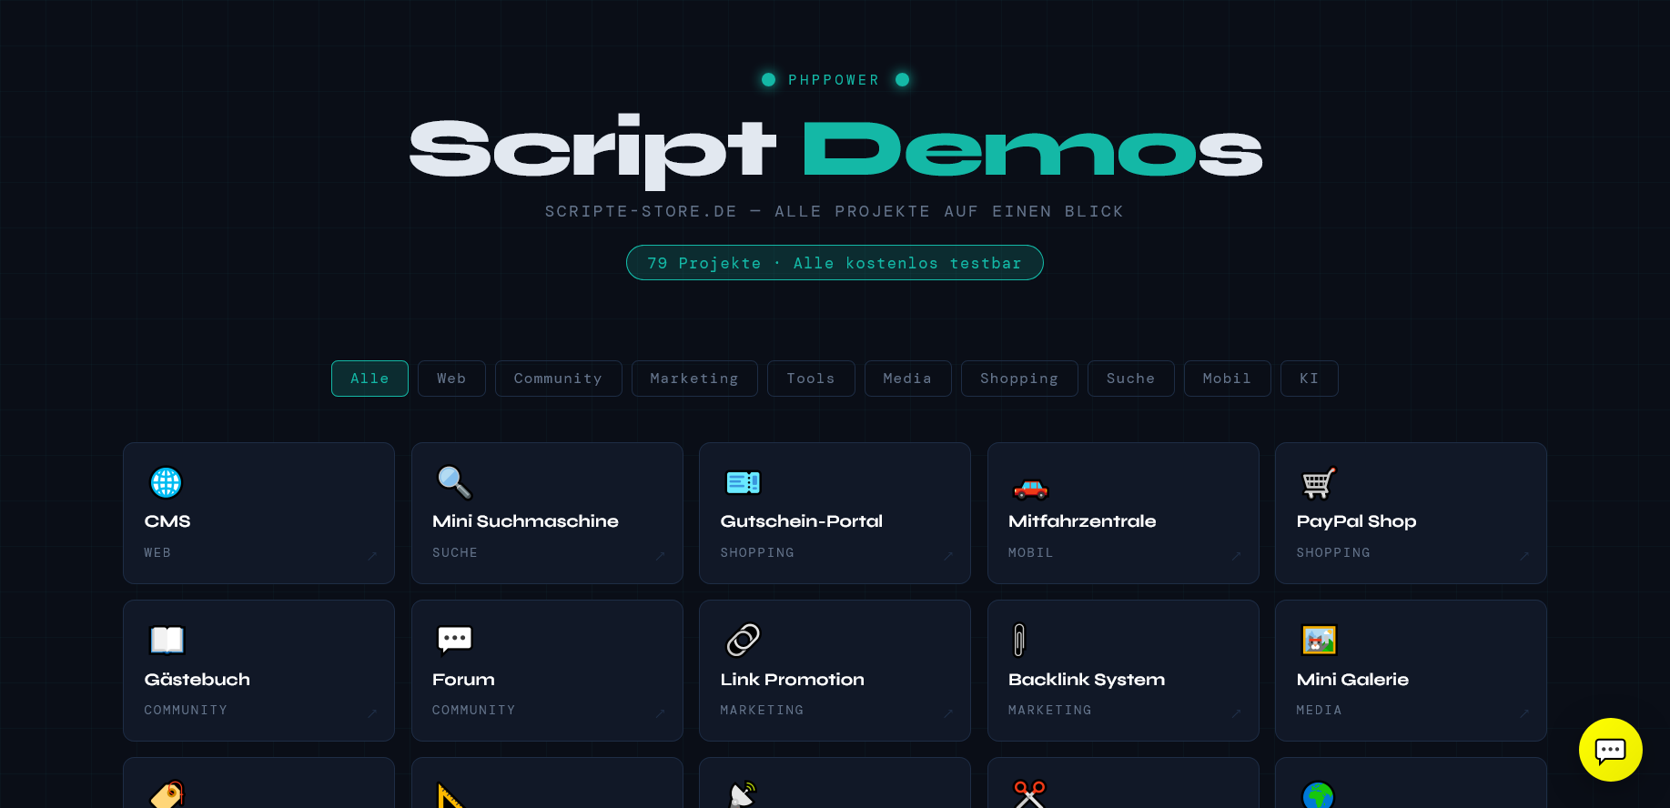Click the SUCHE label under Mini Suchmaschine
The height and width of the screenshot is (808, 1670).
pos(455,552)
